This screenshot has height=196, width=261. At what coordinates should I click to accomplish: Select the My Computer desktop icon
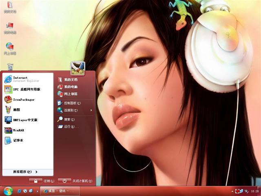tap(10, 28)
